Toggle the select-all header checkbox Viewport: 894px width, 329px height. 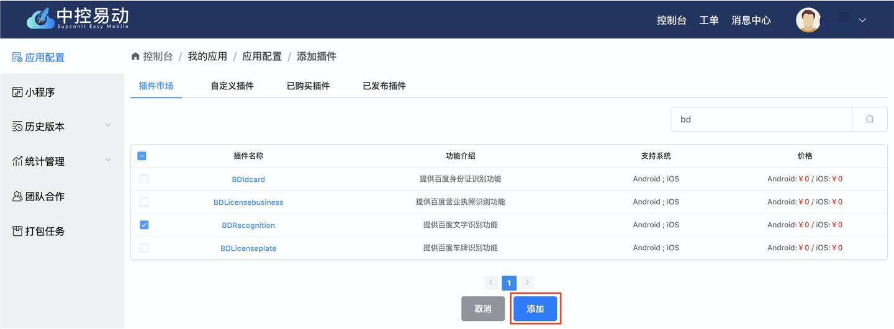pyautogui.click(x=142, y=156)
